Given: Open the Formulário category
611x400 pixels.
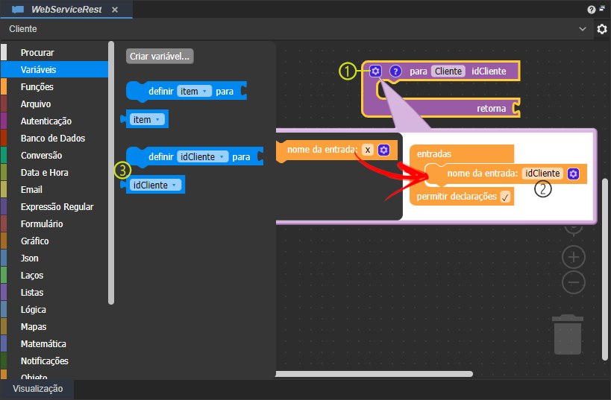Looking at the screenshot, I should pyautogui.click(x=54, y=223).
